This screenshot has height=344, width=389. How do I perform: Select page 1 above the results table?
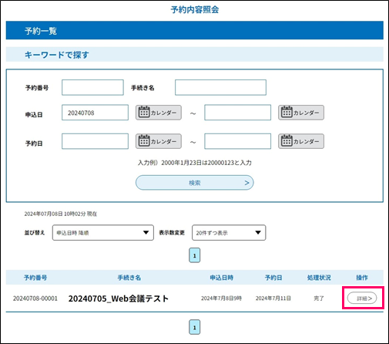point(194,255)
